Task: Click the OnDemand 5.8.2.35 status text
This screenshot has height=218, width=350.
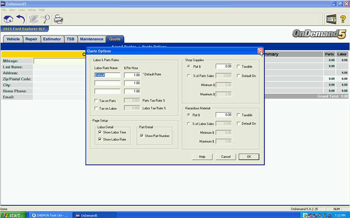Action: pyautogui.click(x=304, y=209)
